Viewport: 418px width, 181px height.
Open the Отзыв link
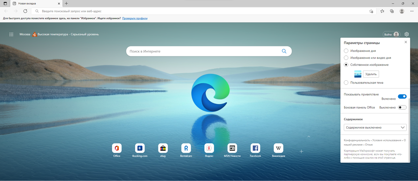(x=369, y=144)
